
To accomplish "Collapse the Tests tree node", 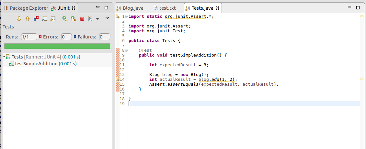I will click(4, 57).
